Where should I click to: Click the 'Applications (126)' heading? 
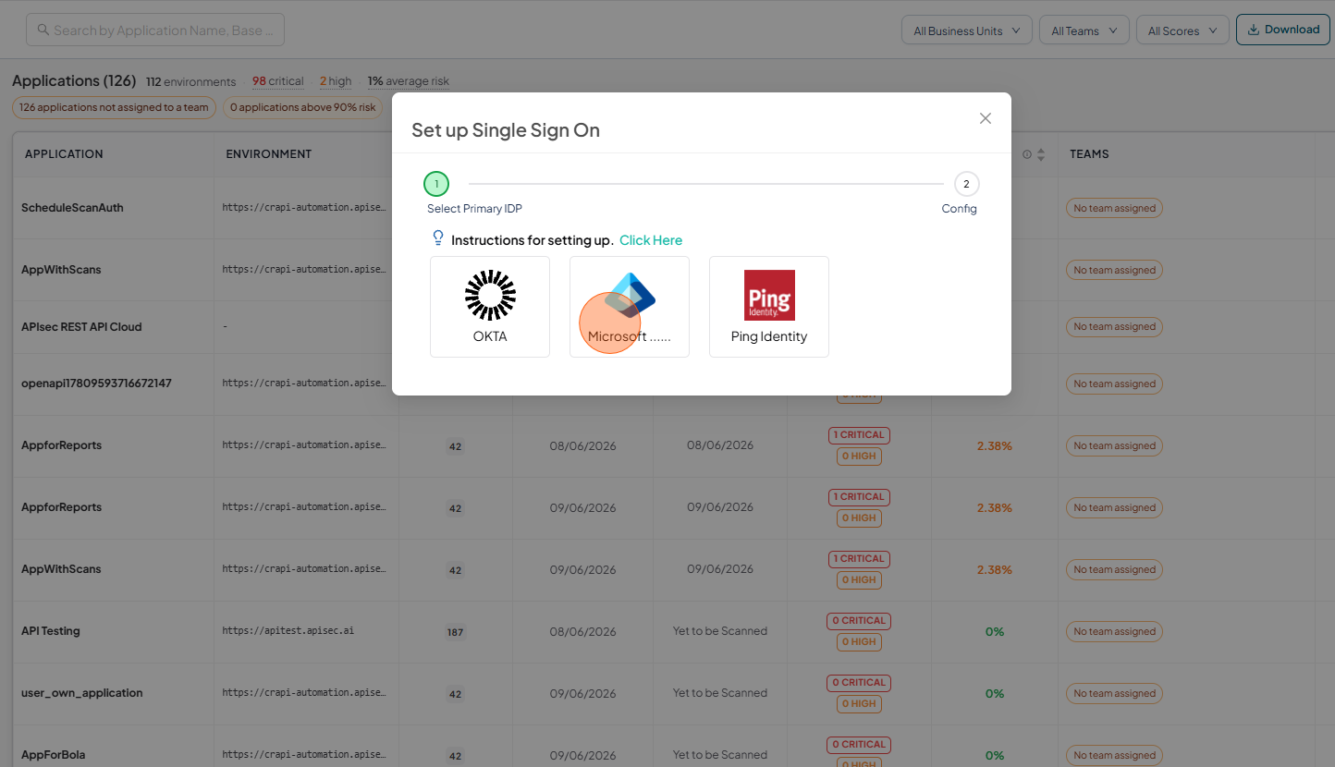(x=74, y=80)
